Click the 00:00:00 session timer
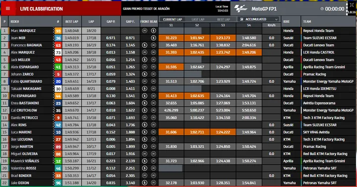Screen dimensions: 357x187 [x=335, y=9]
